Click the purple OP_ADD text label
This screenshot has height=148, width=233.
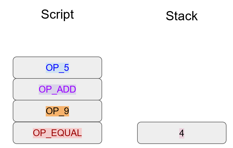tap(57, 89)
